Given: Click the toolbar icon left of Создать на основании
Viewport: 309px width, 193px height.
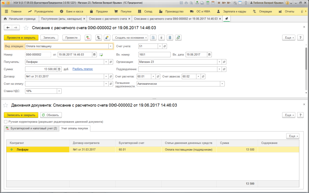Looking at the screenshot, I should click(x=107, y=38).
